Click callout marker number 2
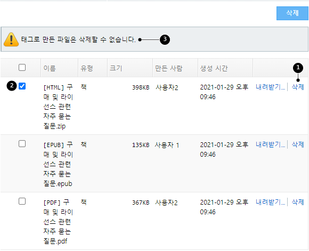Viewport: 309px width, 251px height. coord(12,86)
